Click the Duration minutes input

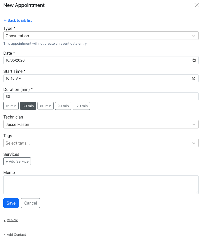tap(101, 97)
